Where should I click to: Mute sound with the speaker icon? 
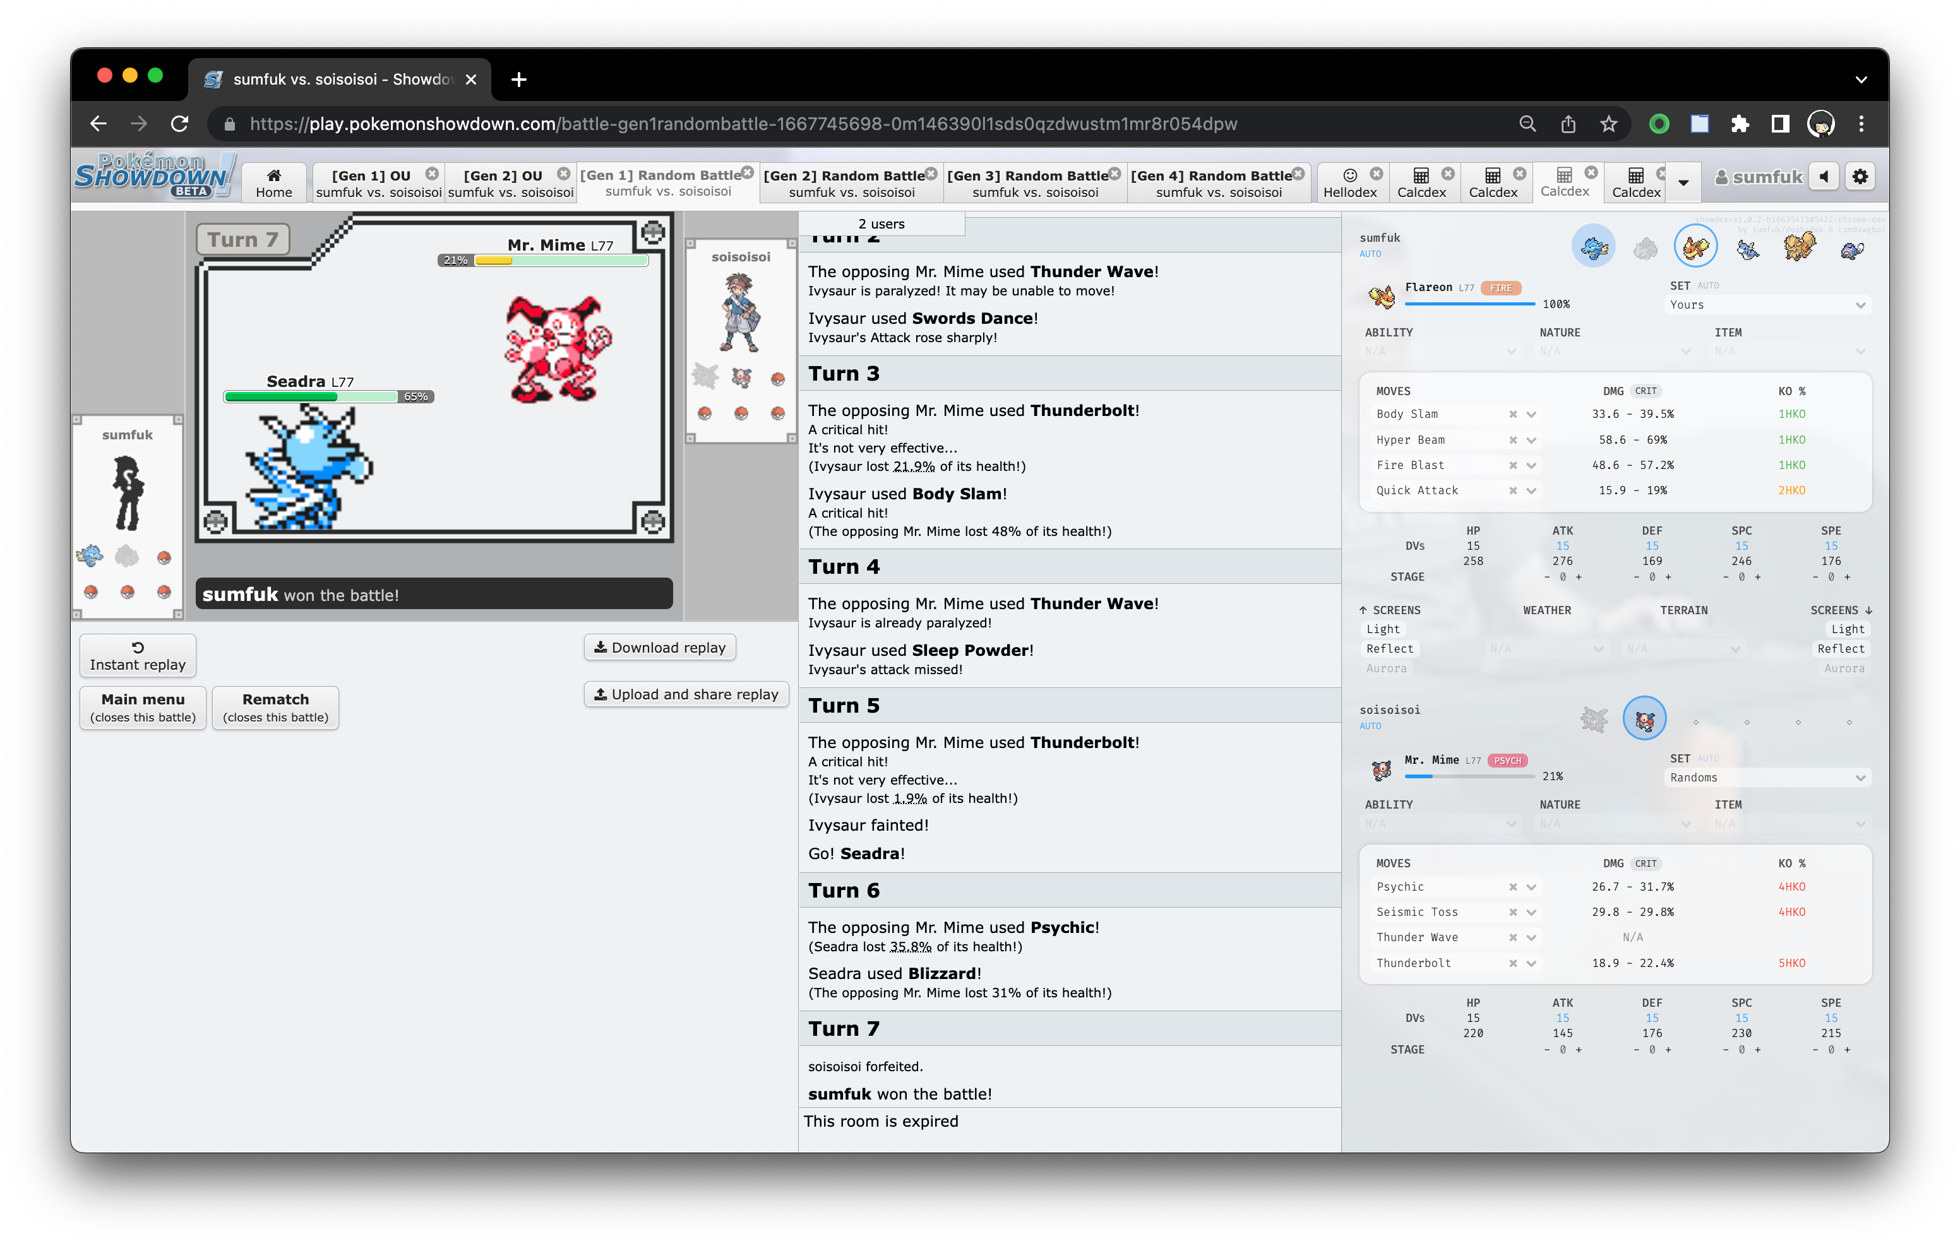tap(1824, 177)
